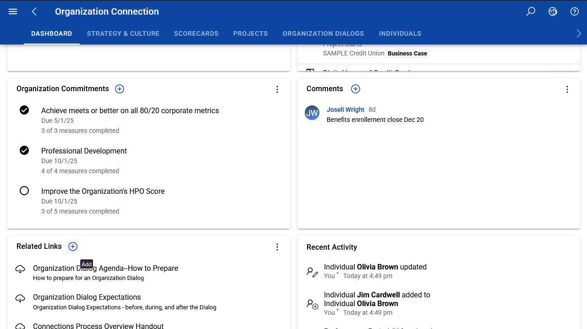
Task: Open the search magnifier icon
Action: (x=531, y=12)
